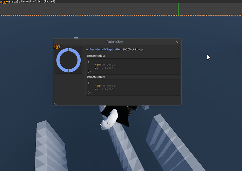The image size is (242, 171).
Task: Click the Remote call 1 code block
Action: (x=133, y=66)
